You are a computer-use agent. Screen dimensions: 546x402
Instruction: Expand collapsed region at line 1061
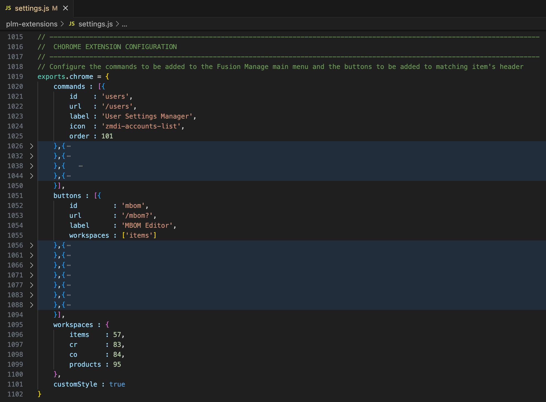coord(31,255)
